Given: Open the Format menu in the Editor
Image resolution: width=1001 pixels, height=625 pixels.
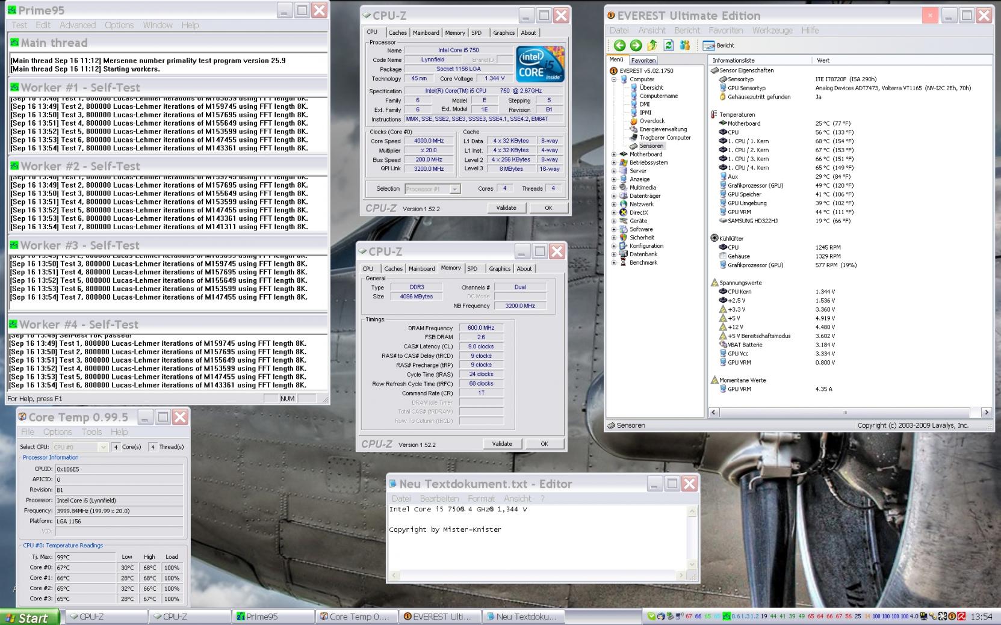Looking at the screenshot, I should click(x=481, y=499).
